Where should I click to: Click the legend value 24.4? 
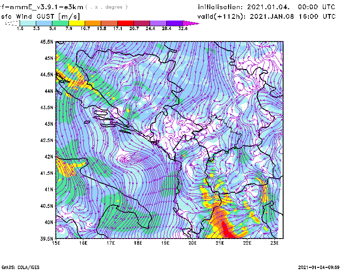(x=150, y=28)
